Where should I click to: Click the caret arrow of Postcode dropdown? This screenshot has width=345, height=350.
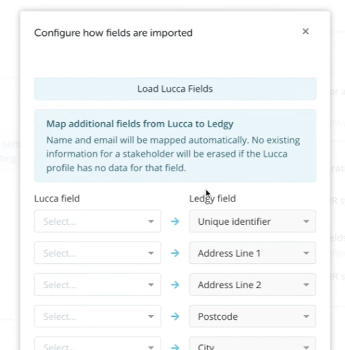tap(306, 317)
